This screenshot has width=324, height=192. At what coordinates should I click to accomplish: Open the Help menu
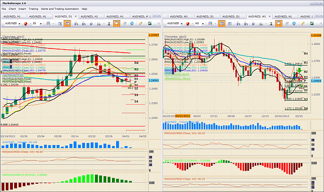click(x=84, y=9)
